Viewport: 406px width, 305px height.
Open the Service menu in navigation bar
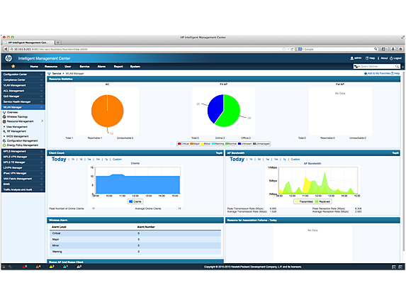tap(84, 67)
